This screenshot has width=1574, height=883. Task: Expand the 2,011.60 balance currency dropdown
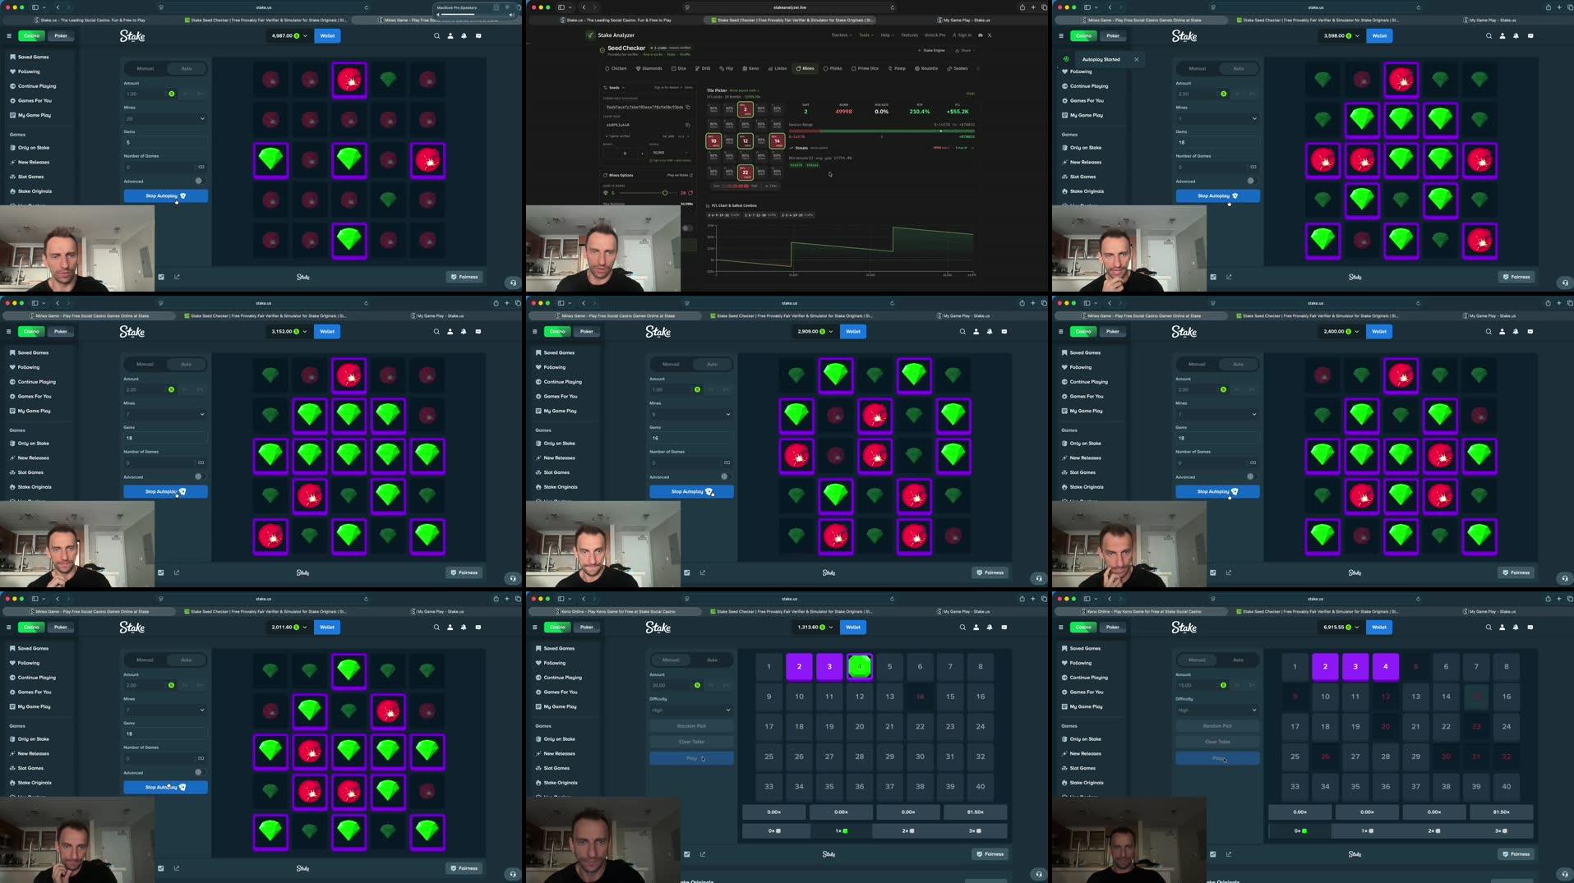[305, 627]
